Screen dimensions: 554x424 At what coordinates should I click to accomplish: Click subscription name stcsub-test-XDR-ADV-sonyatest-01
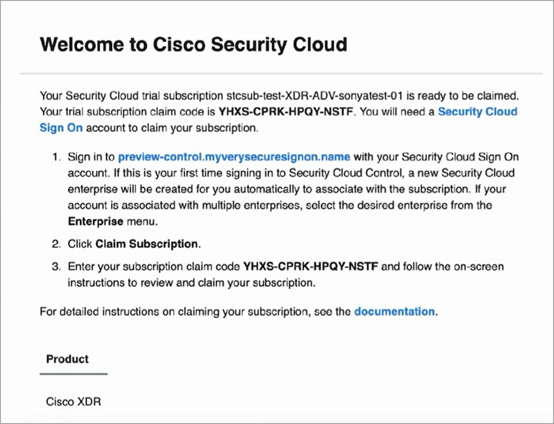pos(315,96)
